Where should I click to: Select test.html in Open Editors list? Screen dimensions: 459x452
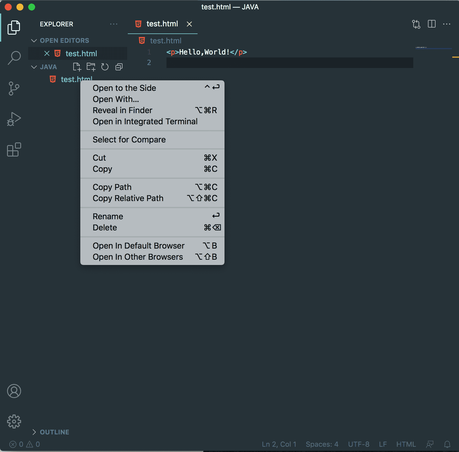78,53
